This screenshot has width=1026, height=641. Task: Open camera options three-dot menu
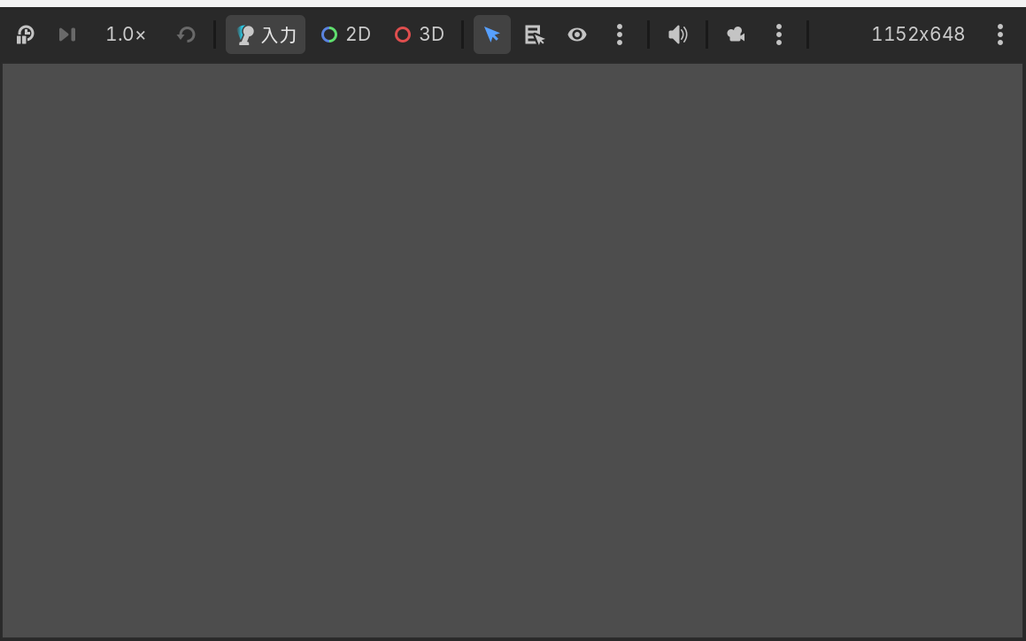pyautogui.click(x=779, y=35)
